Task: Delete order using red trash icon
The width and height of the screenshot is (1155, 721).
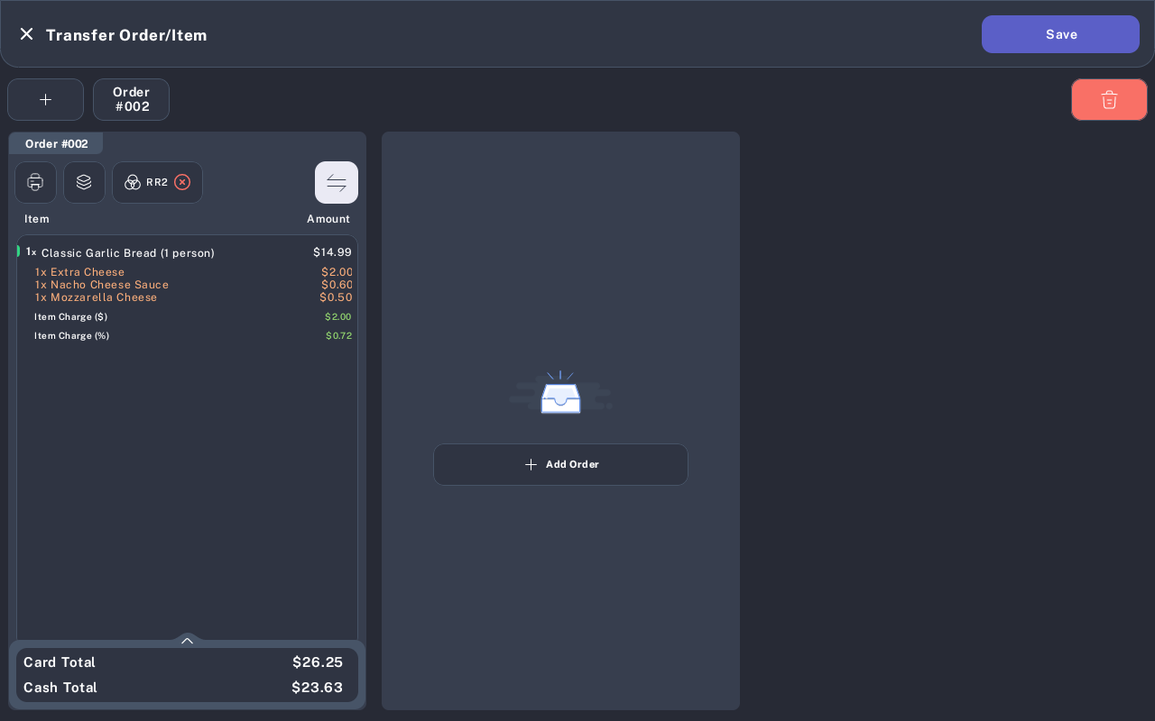Action: tap(1109, 99)
